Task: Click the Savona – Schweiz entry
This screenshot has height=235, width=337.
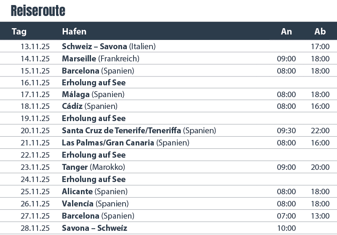Action: [x=94, y=228]
